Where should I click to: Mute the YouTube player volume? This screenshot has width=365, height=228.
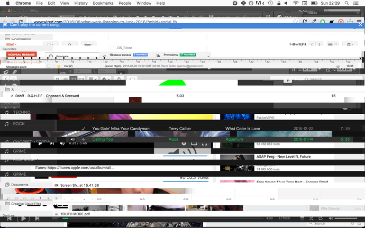point(62,143)
